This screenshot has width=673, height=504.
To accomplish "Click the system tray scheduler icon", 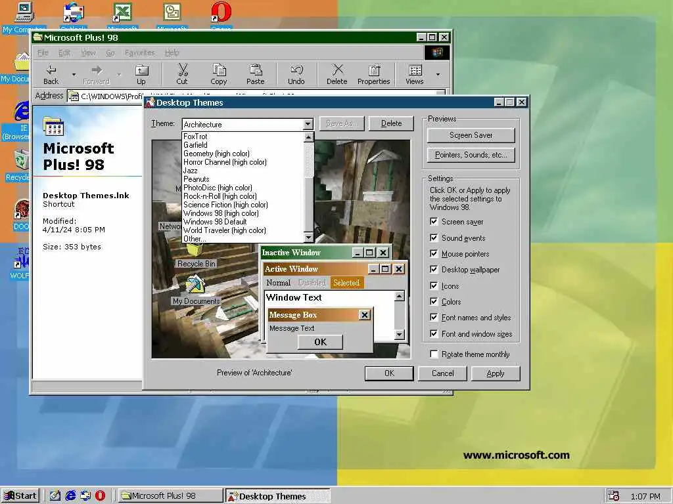I will (614, 496).
